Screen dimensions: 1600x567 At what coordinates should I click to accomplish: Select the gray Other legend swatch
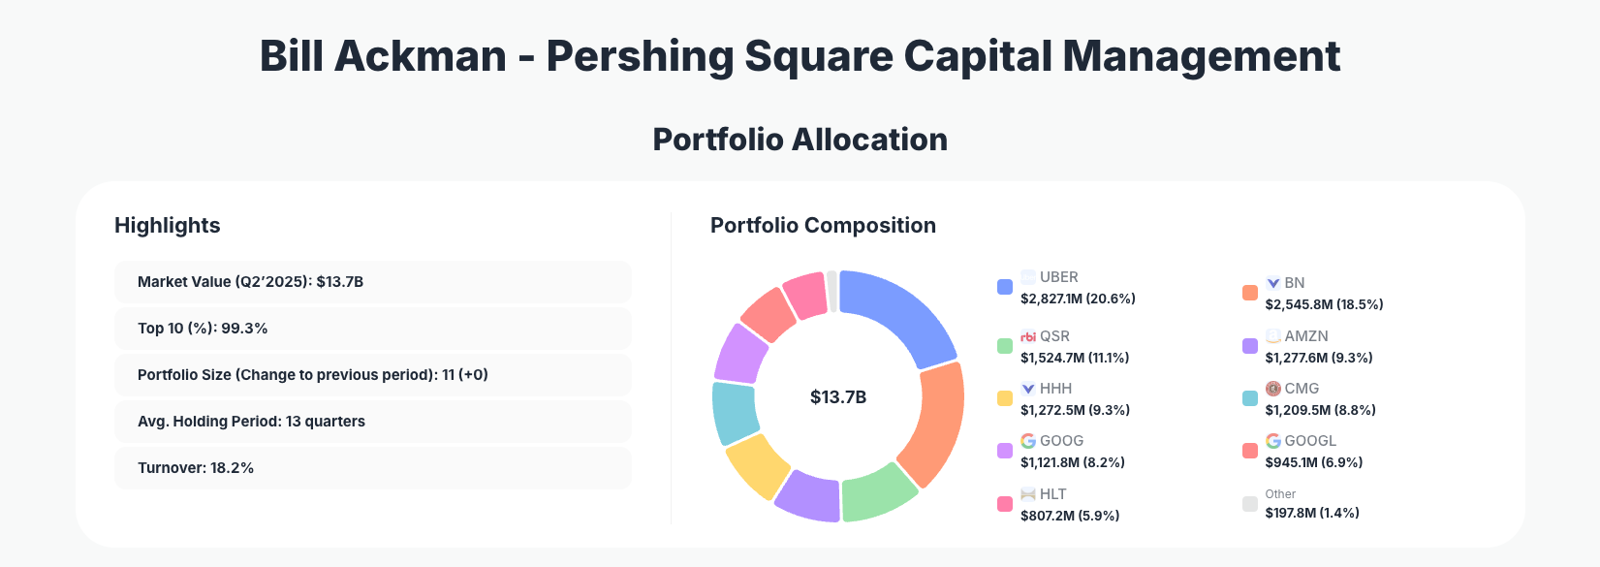coord(1250,504)
